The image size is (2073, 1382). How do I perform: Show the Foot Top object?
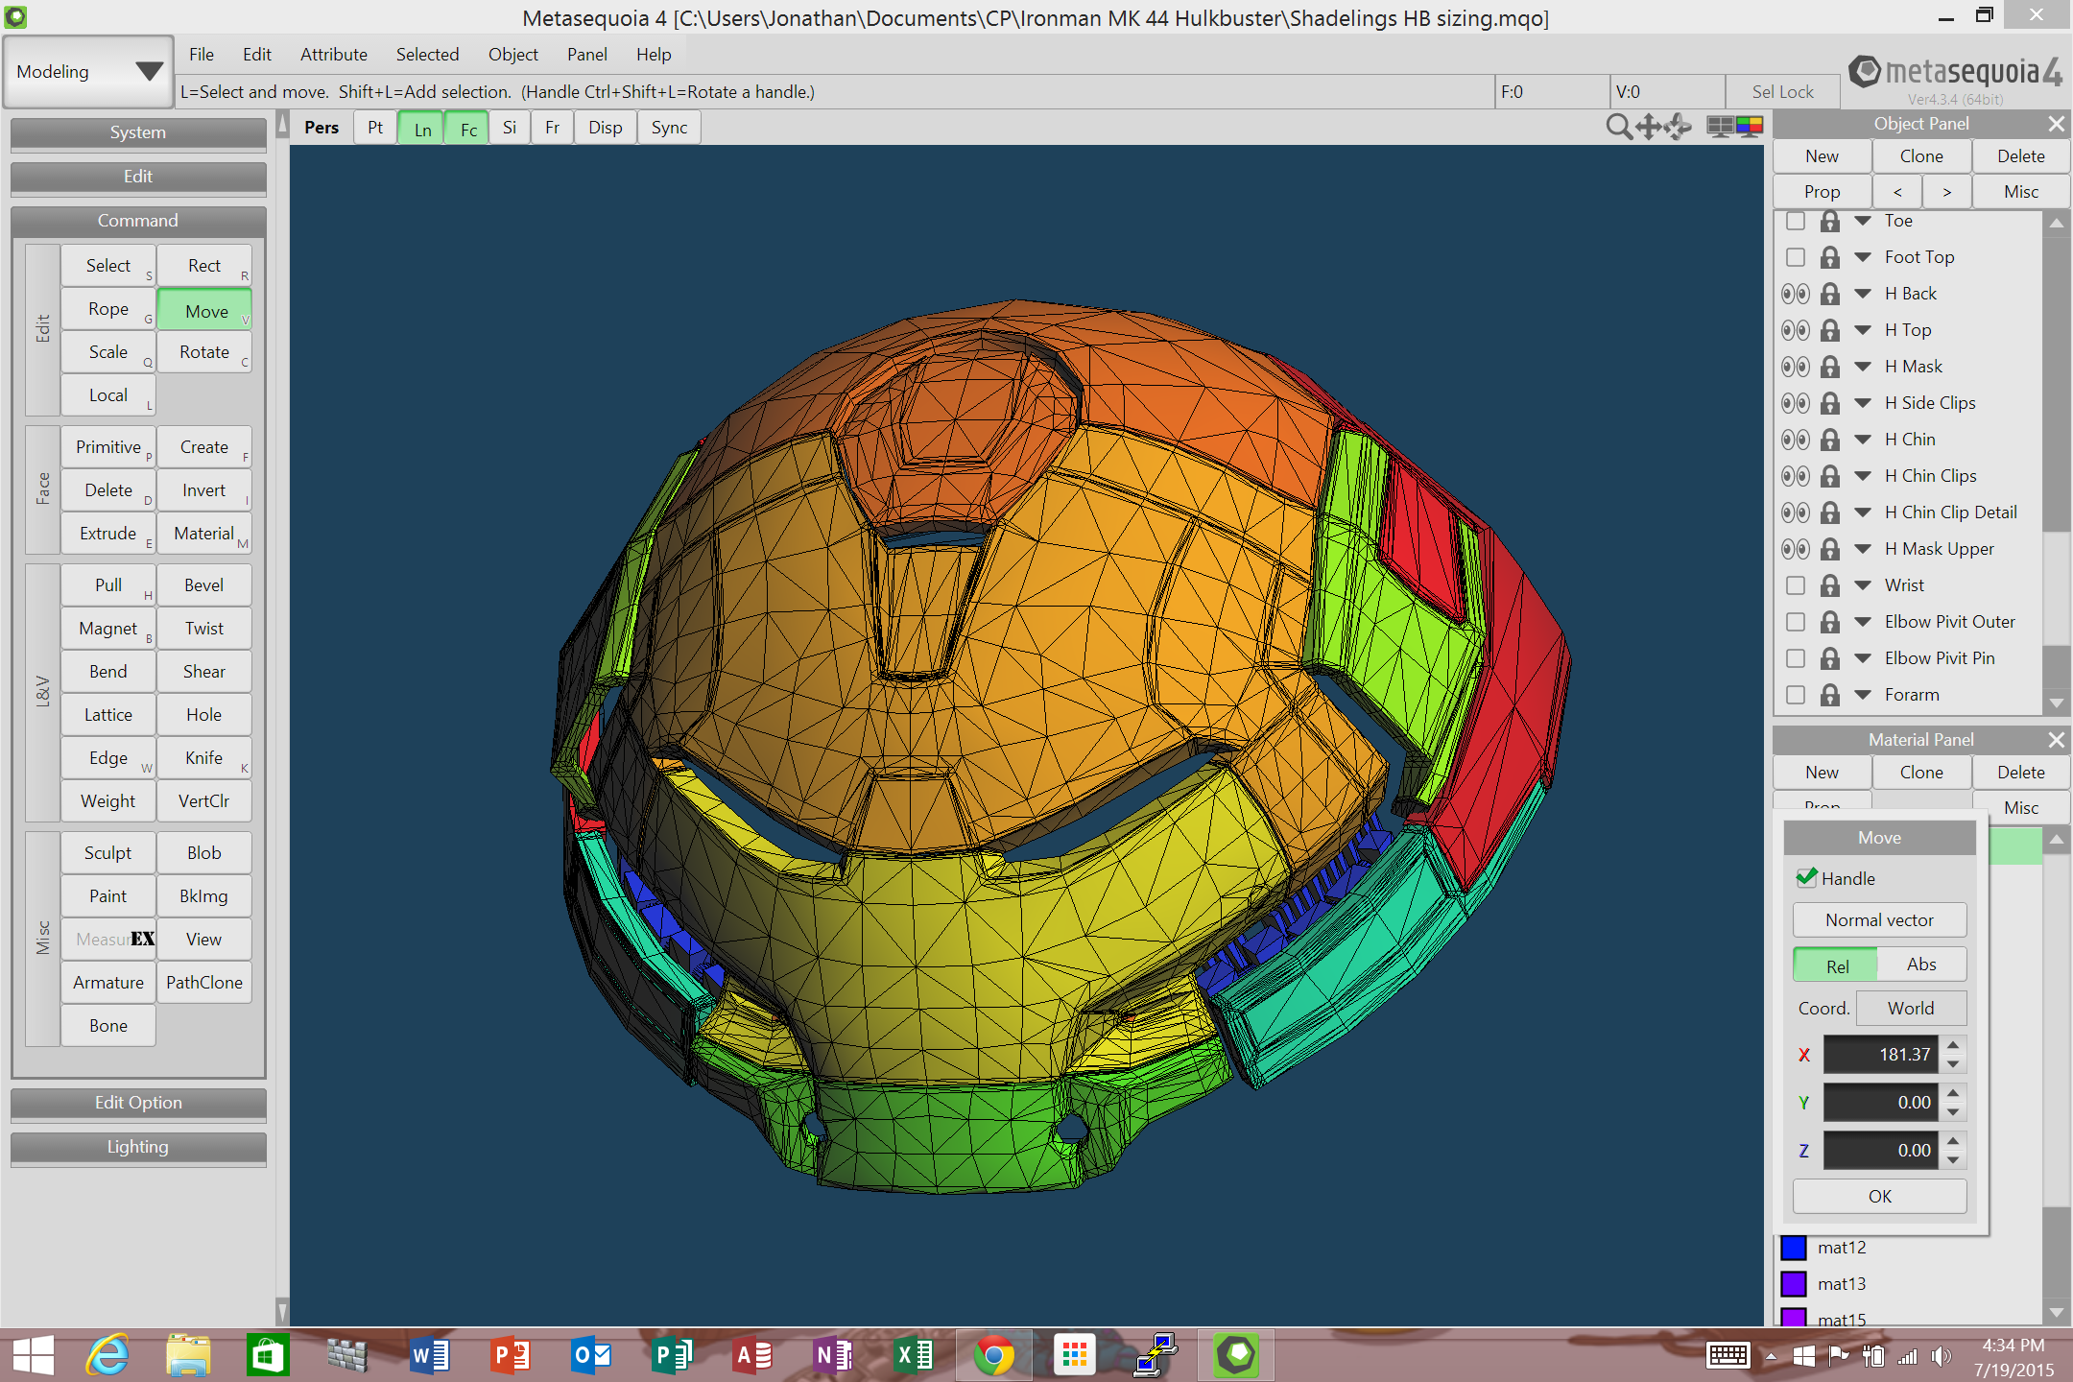tap(1796, 257)
